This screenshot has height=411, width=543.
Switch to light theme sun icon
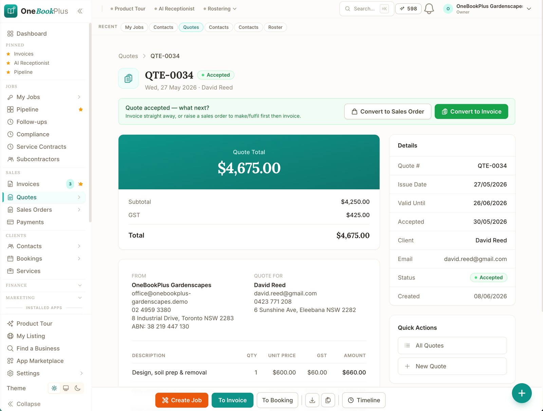(x=54, y=388)
